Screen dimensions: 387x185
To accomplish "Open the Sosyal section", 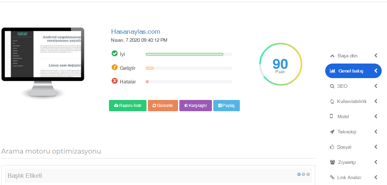I will pyautogui.click(x=353, y=147).
